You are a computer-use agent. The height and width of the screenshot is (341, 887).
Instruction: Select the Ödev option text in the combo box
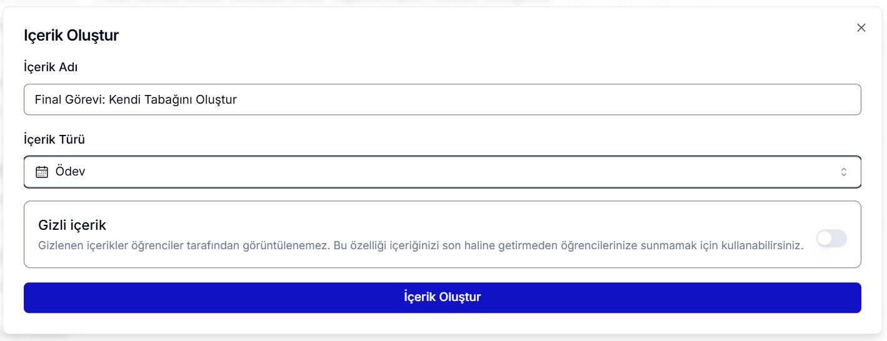click(x=70, y=172)
